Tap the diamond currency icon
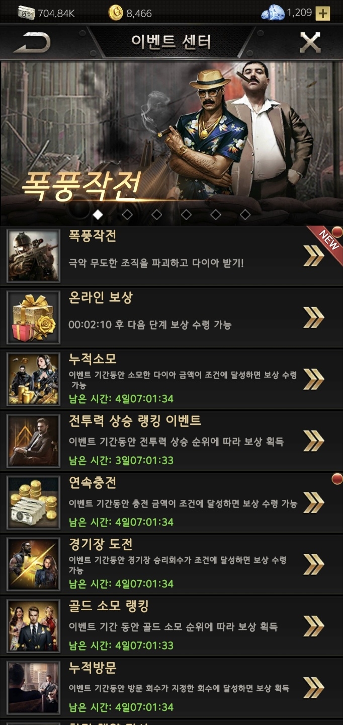343x725 pixels. click(273, 13)
